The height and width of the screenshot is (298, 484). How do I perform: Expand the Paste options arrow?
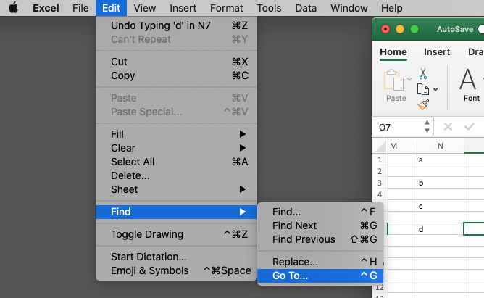pos(409,79)
